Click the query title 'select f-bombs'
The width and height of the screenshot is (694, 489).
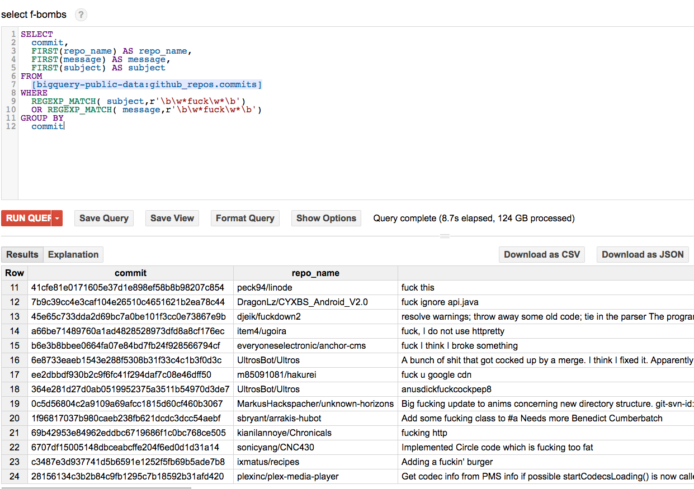point(34,15)
